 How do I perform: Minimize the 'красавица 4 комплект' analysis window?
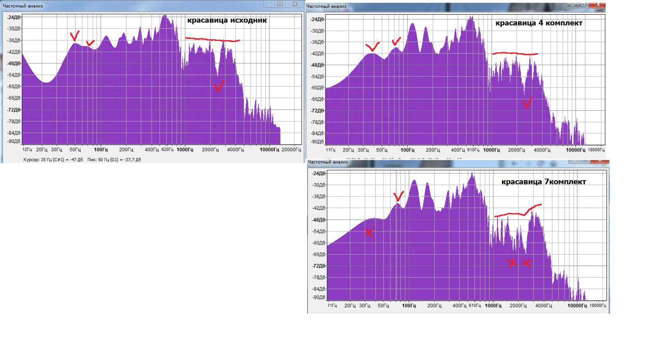pos(573,4)
